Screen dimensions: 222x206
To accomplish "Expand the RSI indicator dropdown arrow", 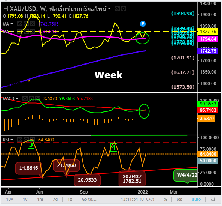I will click(x=12, y=140).
